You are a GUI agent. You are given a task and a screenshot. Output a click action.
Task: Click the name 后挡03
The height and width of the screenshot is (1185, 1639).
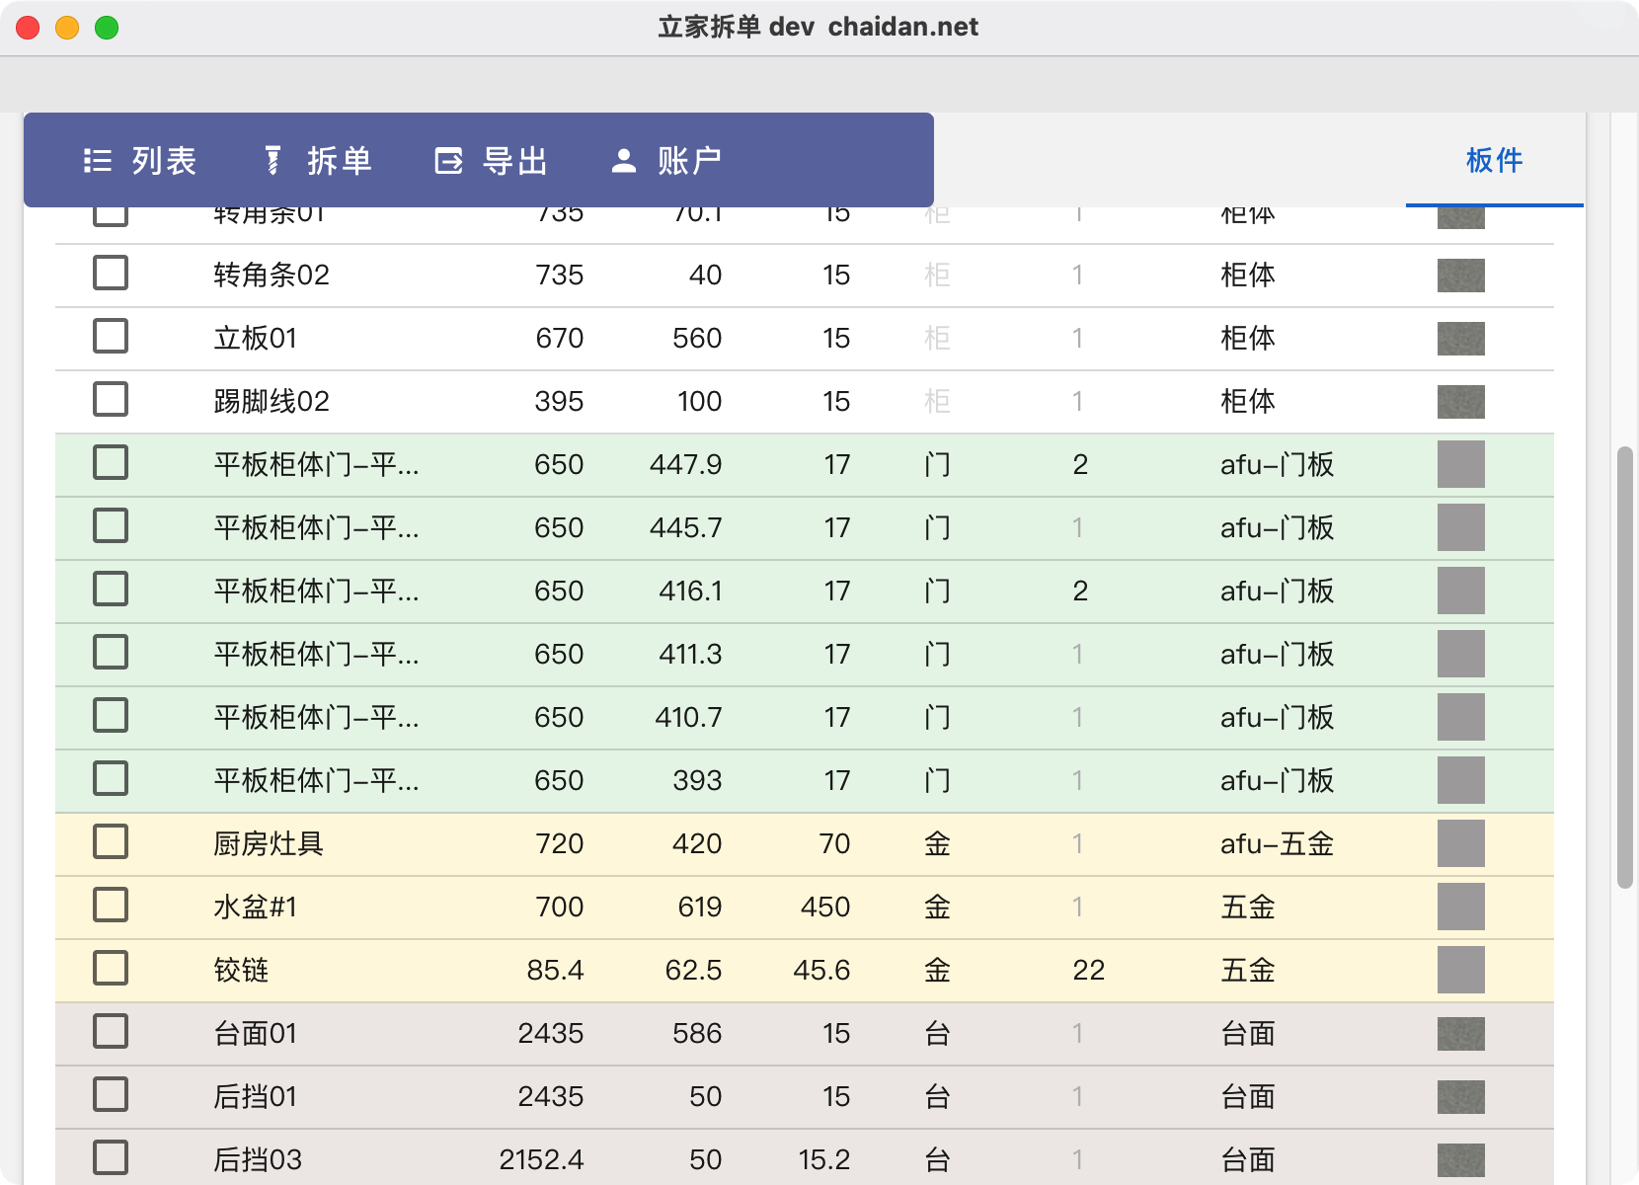coord(258,1159)
